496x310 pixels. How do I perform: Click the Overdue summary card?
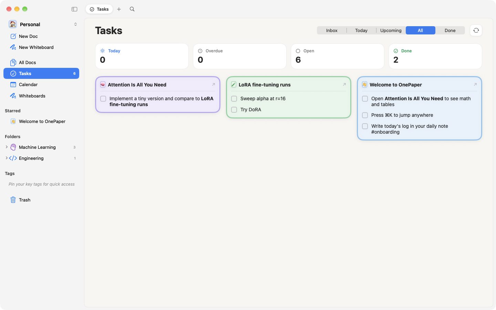[240, 56]
